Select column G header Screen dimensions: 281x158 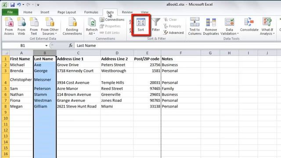pyautogui.click(x=210, y=53)
